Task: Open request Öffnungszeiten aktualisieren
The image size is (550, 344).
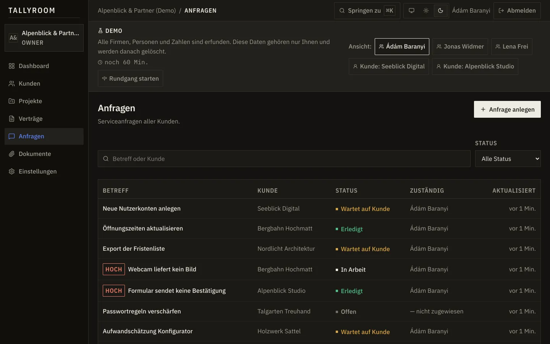Action: tap(143, 229)
